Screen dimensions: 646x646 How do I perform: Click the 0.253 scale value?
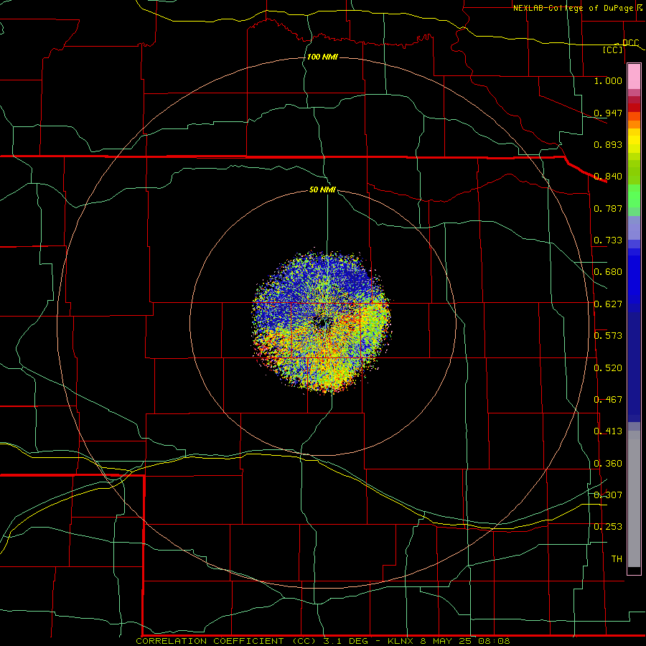click(608, 527)
